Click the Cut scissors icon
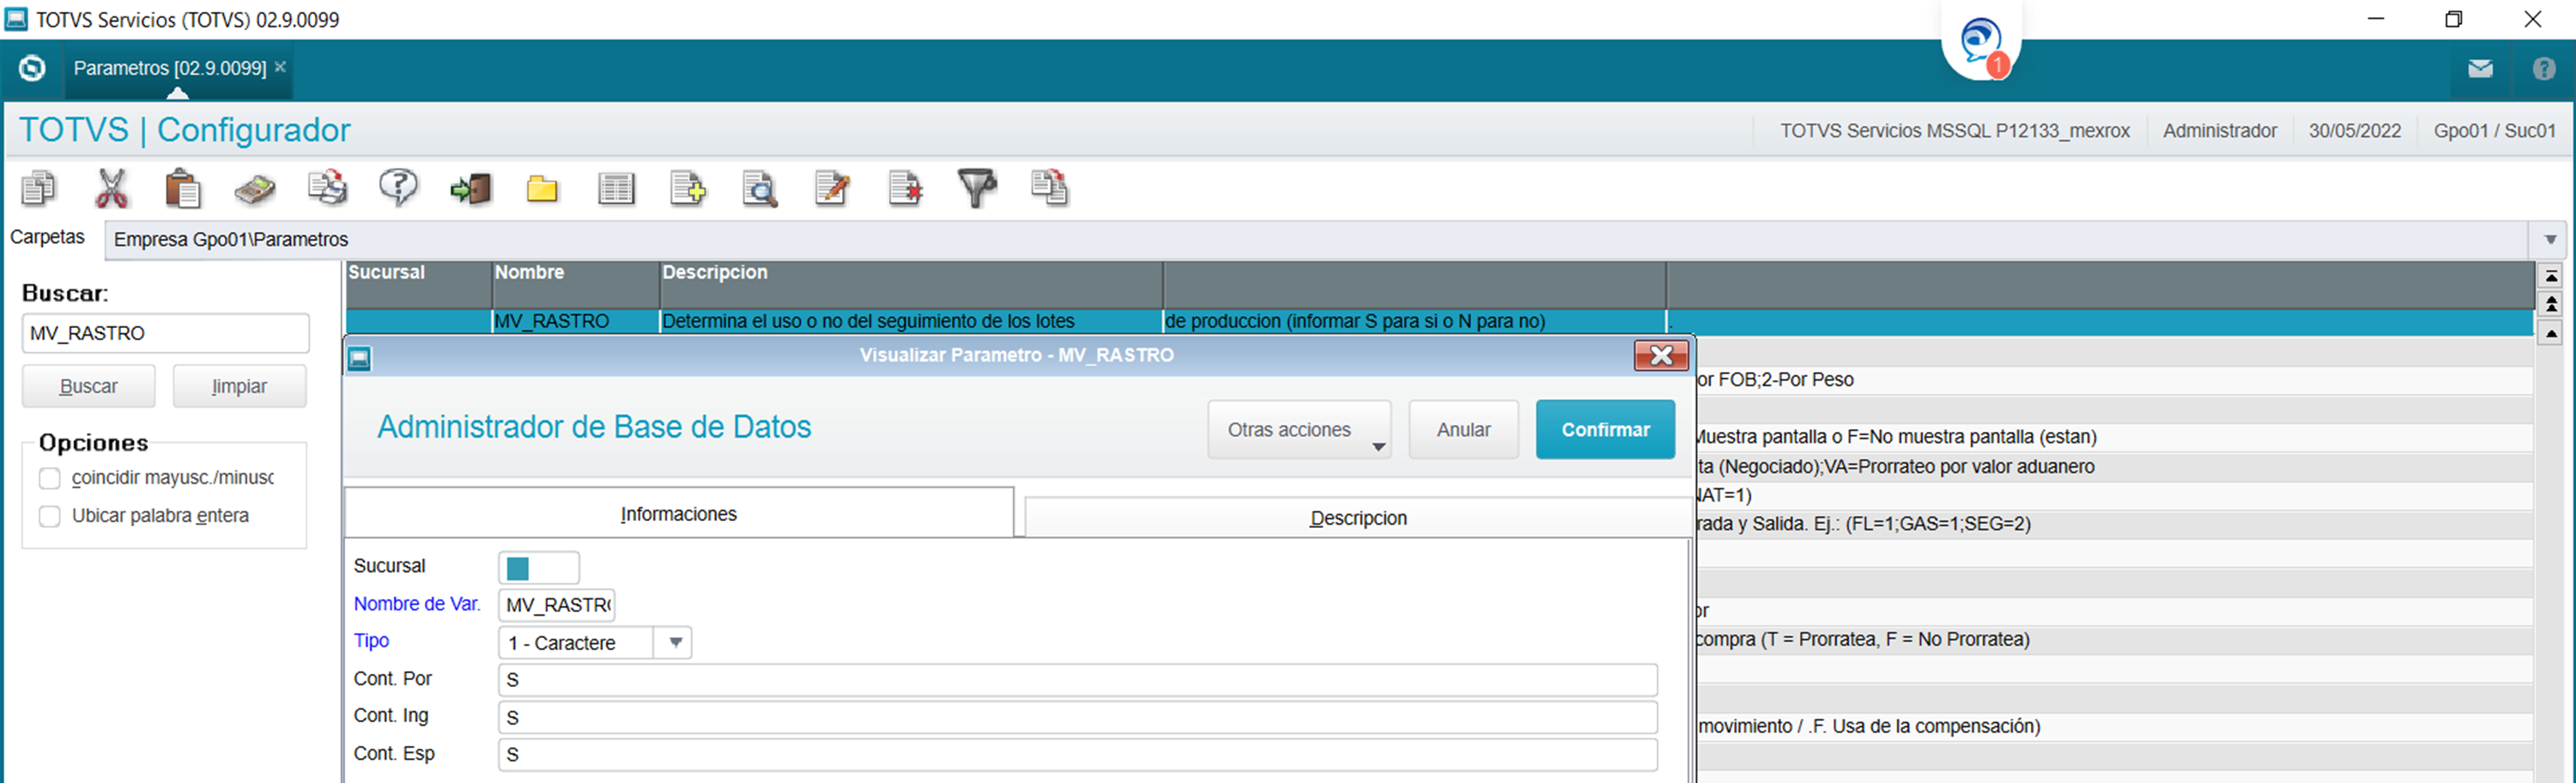2576x783 pixels. pos(112,188)
